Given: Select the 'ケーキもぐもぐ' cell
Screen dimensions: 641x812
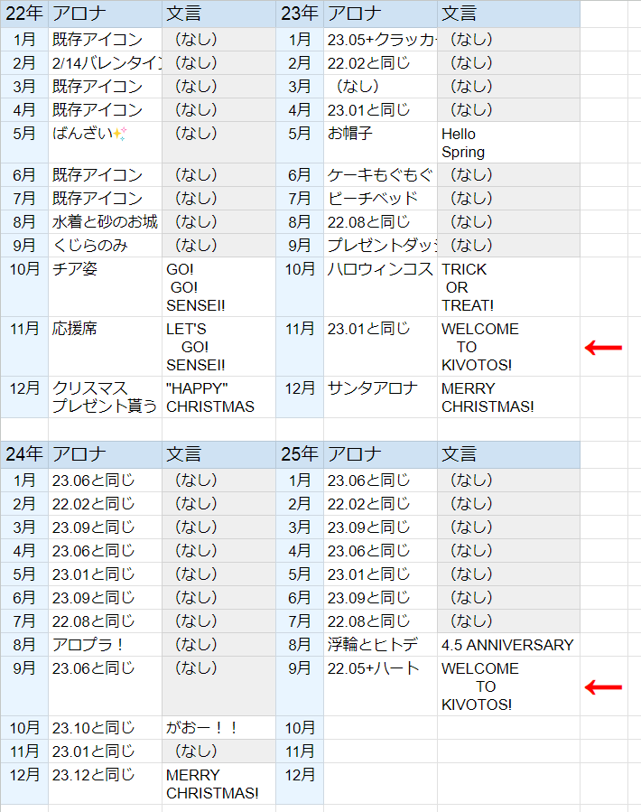Looking at the screenshot, I should coord(380,175).
